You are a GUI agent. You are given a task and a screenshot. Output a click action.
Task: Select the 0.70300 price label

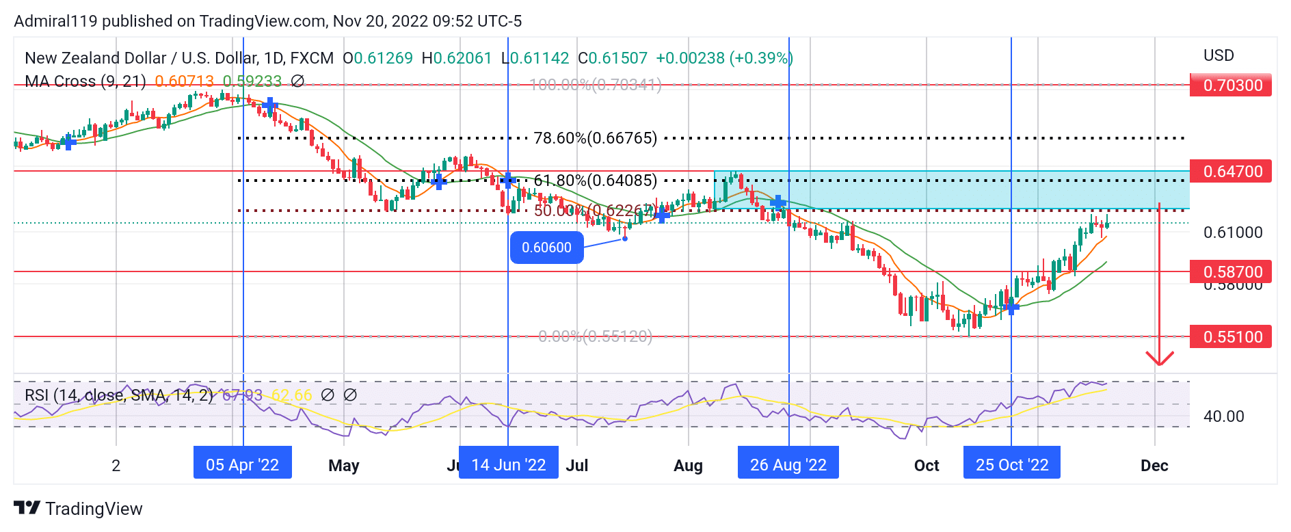tap(1231, 85)
